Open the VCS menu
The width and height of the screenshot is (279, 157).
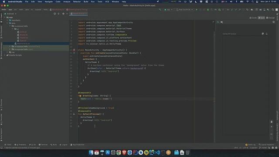[x=107, y=2]
